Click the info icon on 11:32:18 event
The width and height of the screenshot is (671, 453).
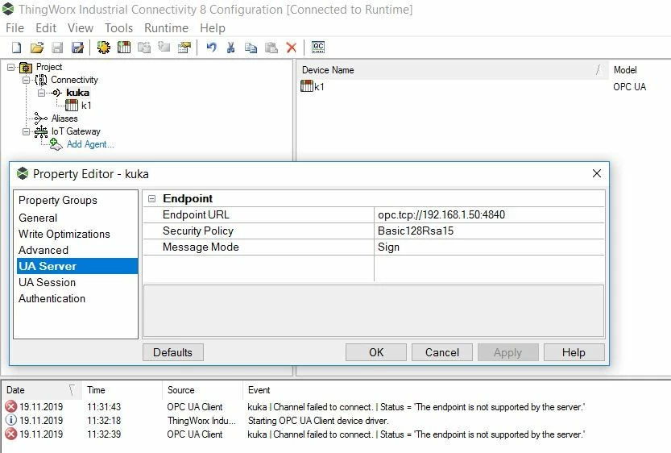pos(10,420)
